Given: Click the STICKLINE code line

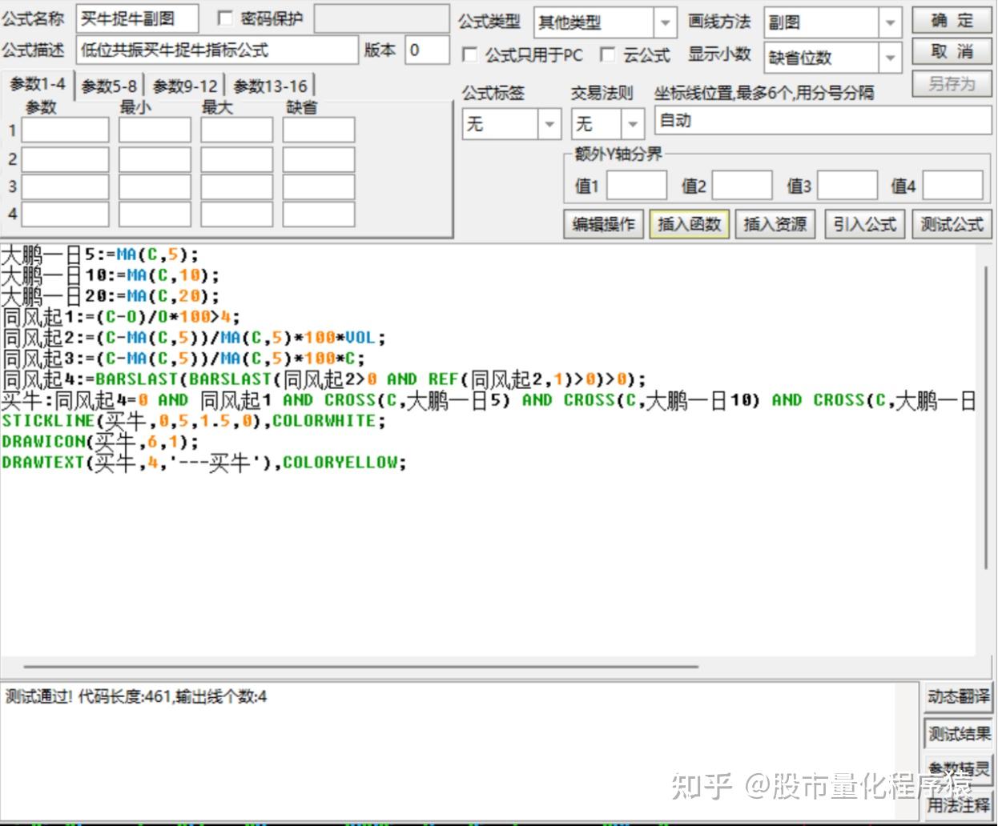Looking at the screenshot, I should point(194,422).
